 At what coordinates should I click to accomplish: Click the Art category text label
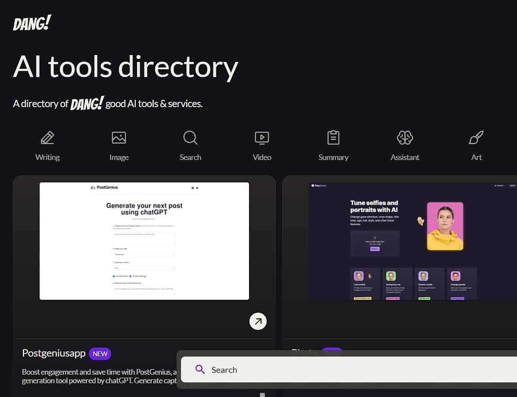tap(476, 157)
